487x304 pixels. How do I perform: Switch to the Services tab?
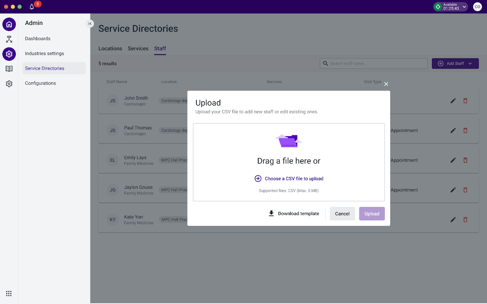138,49
